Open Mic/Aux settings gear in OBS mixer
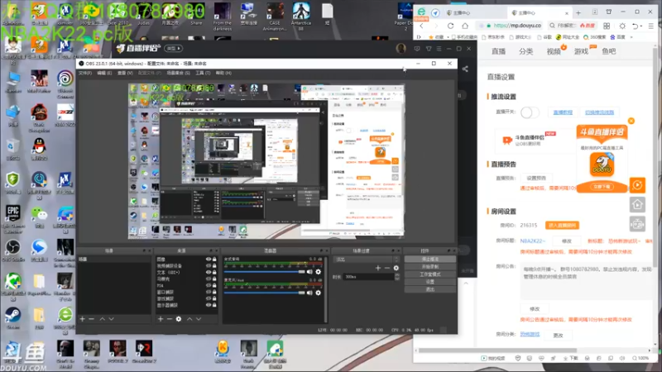 [319, 293]
